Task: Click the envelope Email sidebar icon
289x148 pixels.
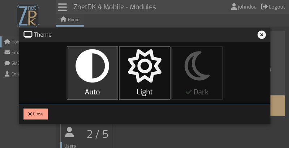Action: pyautogui.click(x=7, y=53)
